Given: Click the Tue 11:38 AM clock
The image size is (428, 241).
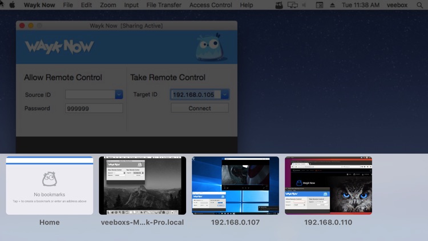Looking at the screenshot, I should click(x=360, y=5).
